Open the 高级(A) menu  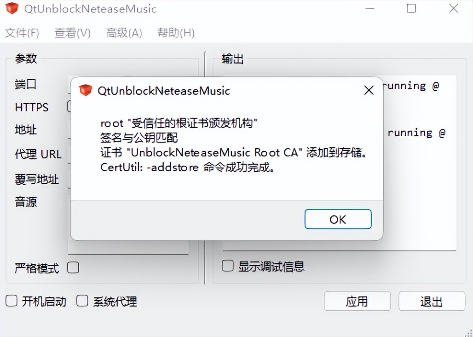pos(124,33)
